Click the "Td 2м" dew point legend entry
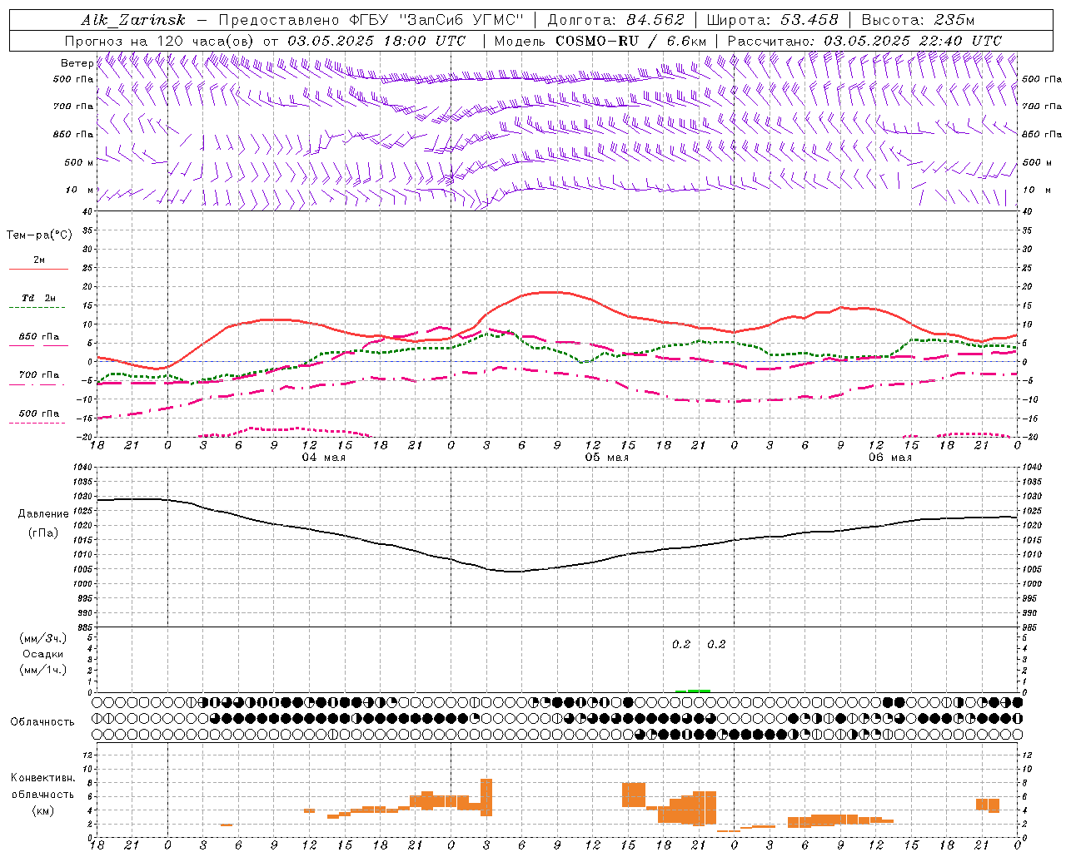1066x852 pixels. 39,298
